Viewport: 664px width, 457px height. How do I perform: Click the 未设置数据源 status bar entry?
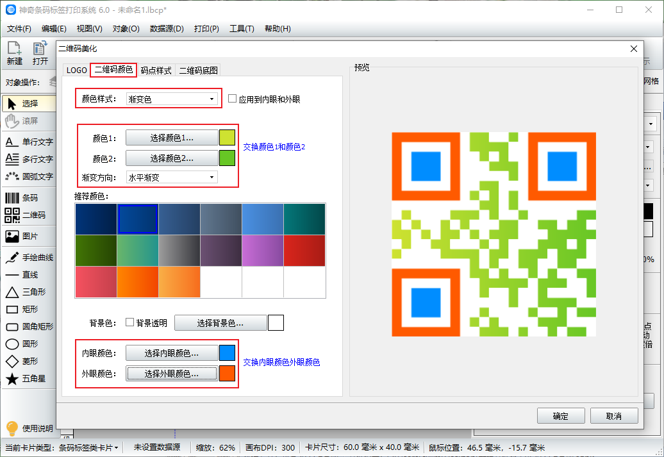[x=157, y=447]
